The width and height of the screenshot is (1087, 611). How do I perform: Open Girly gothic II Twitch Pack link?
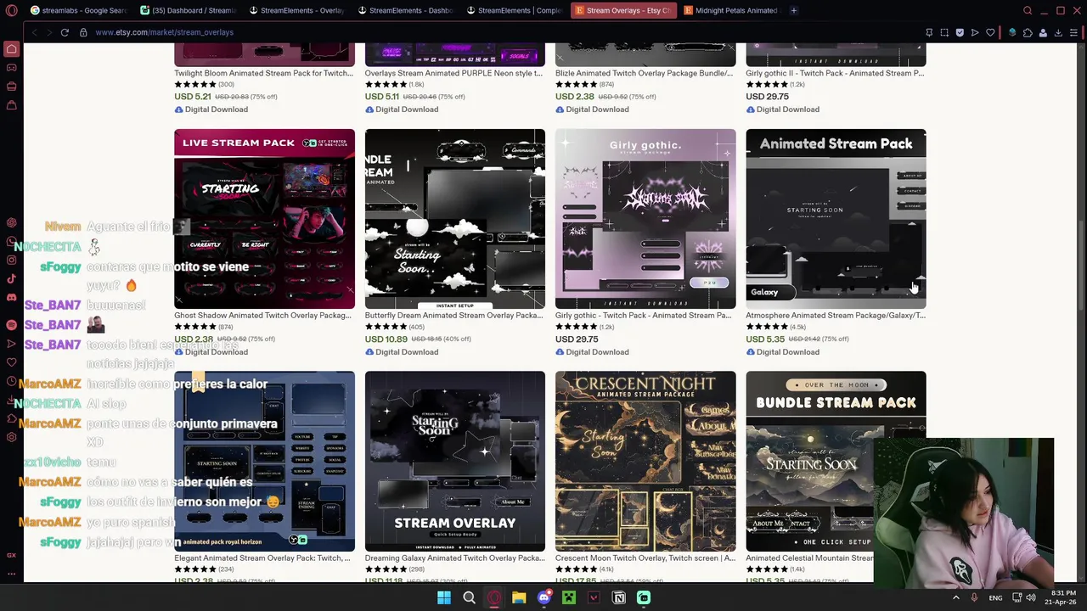pos(835,73)
